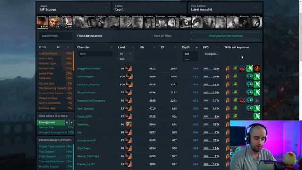Open the Time machine snapshot dropdown
Screen dimensions: 302x170
click(225, 8)
